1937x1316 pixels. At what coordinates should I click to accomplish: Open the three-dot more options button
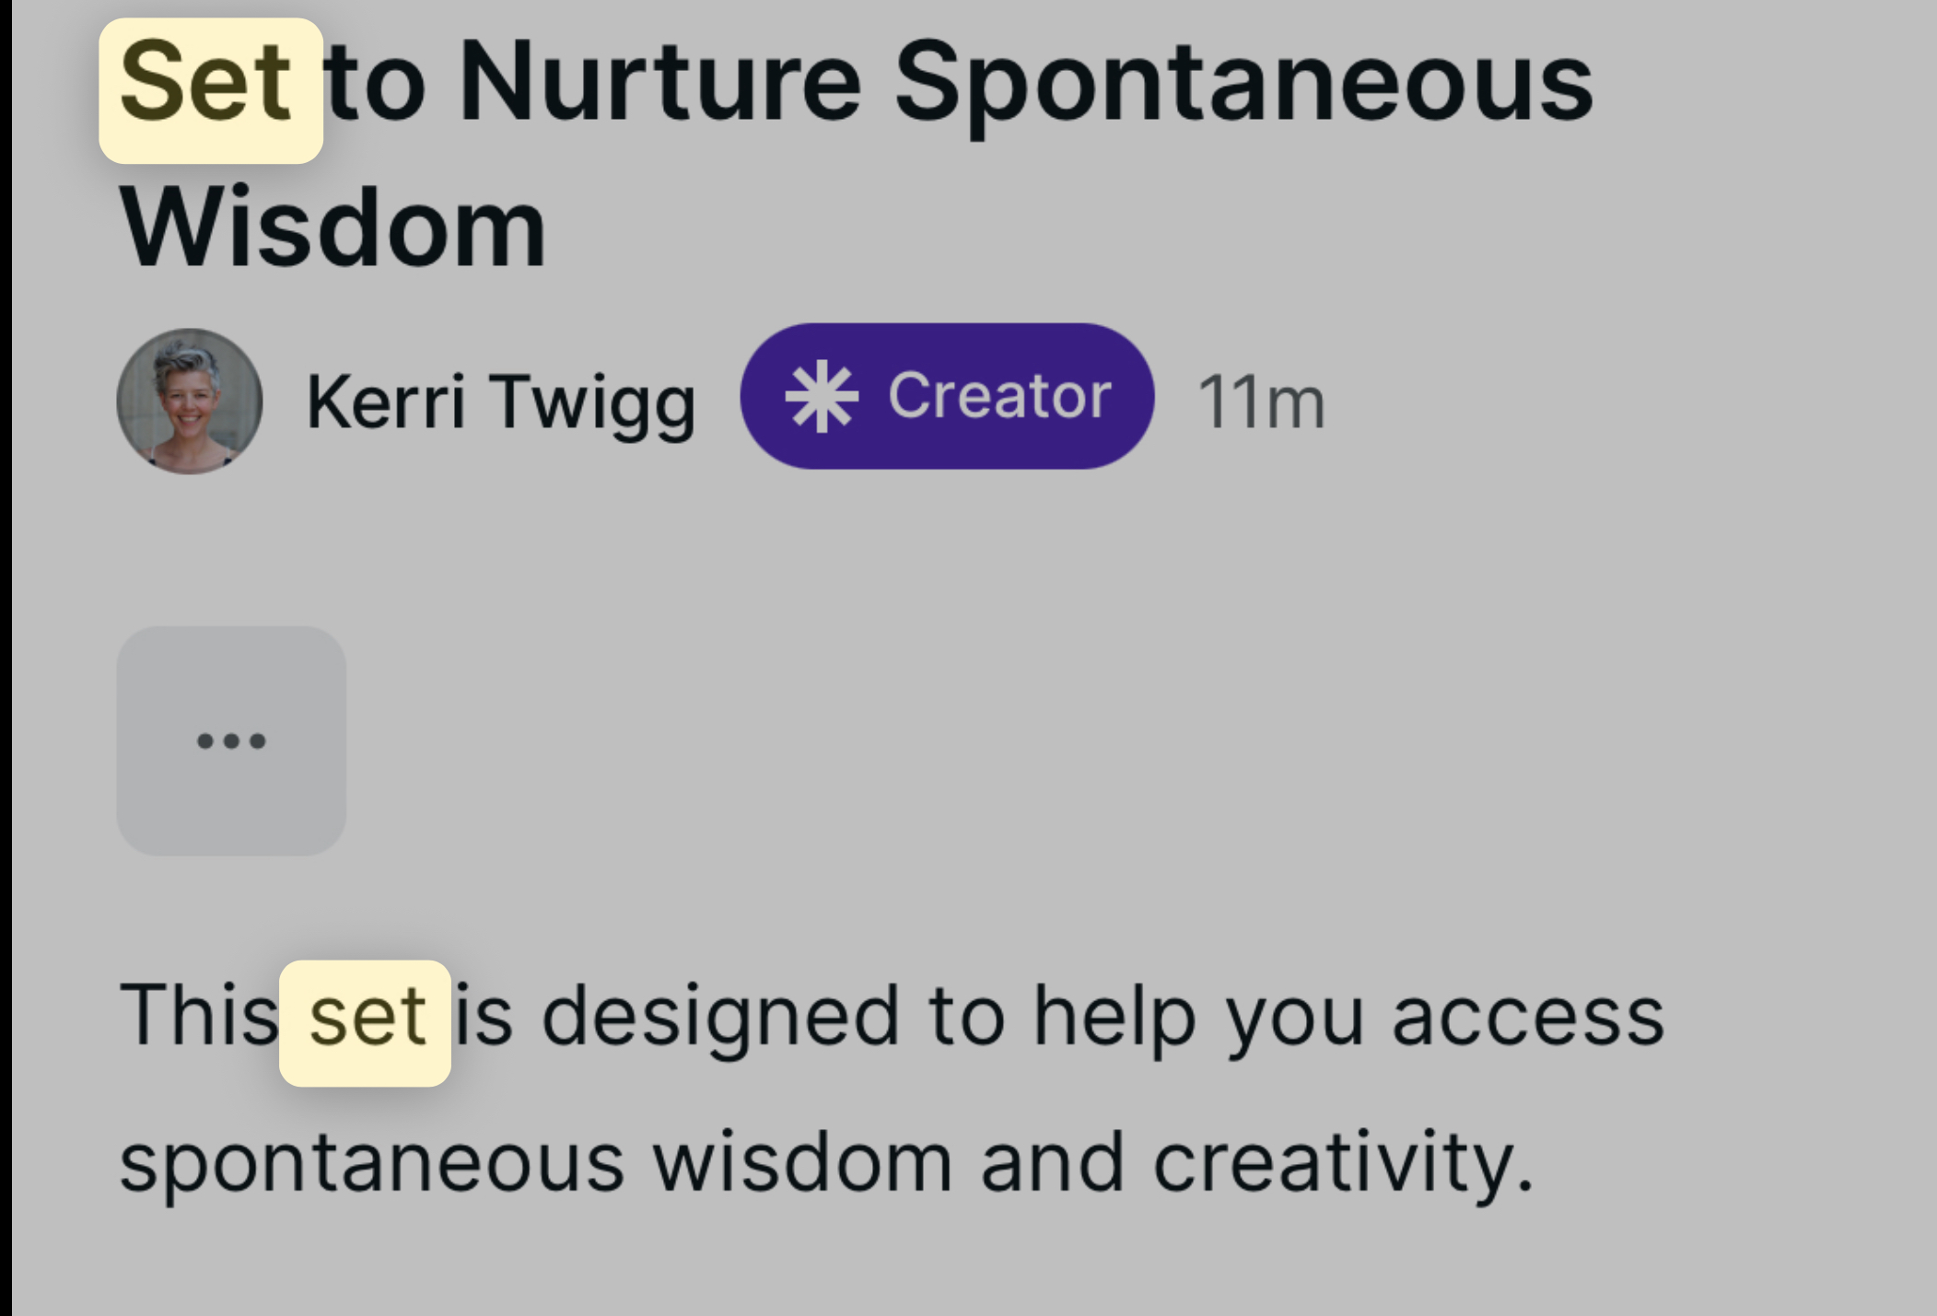(x=231, y=741)
